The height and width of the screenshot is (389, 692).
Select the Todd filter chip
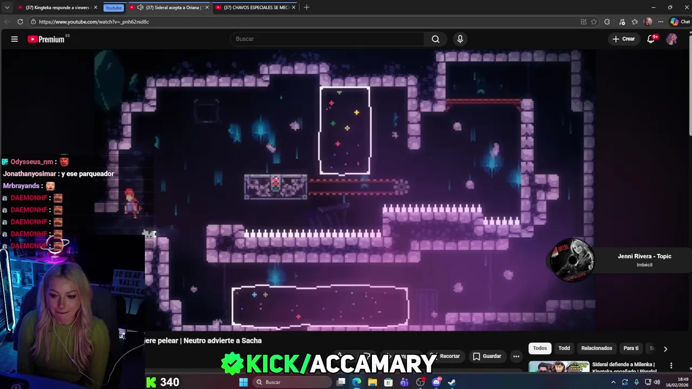[x=564, y=348]
